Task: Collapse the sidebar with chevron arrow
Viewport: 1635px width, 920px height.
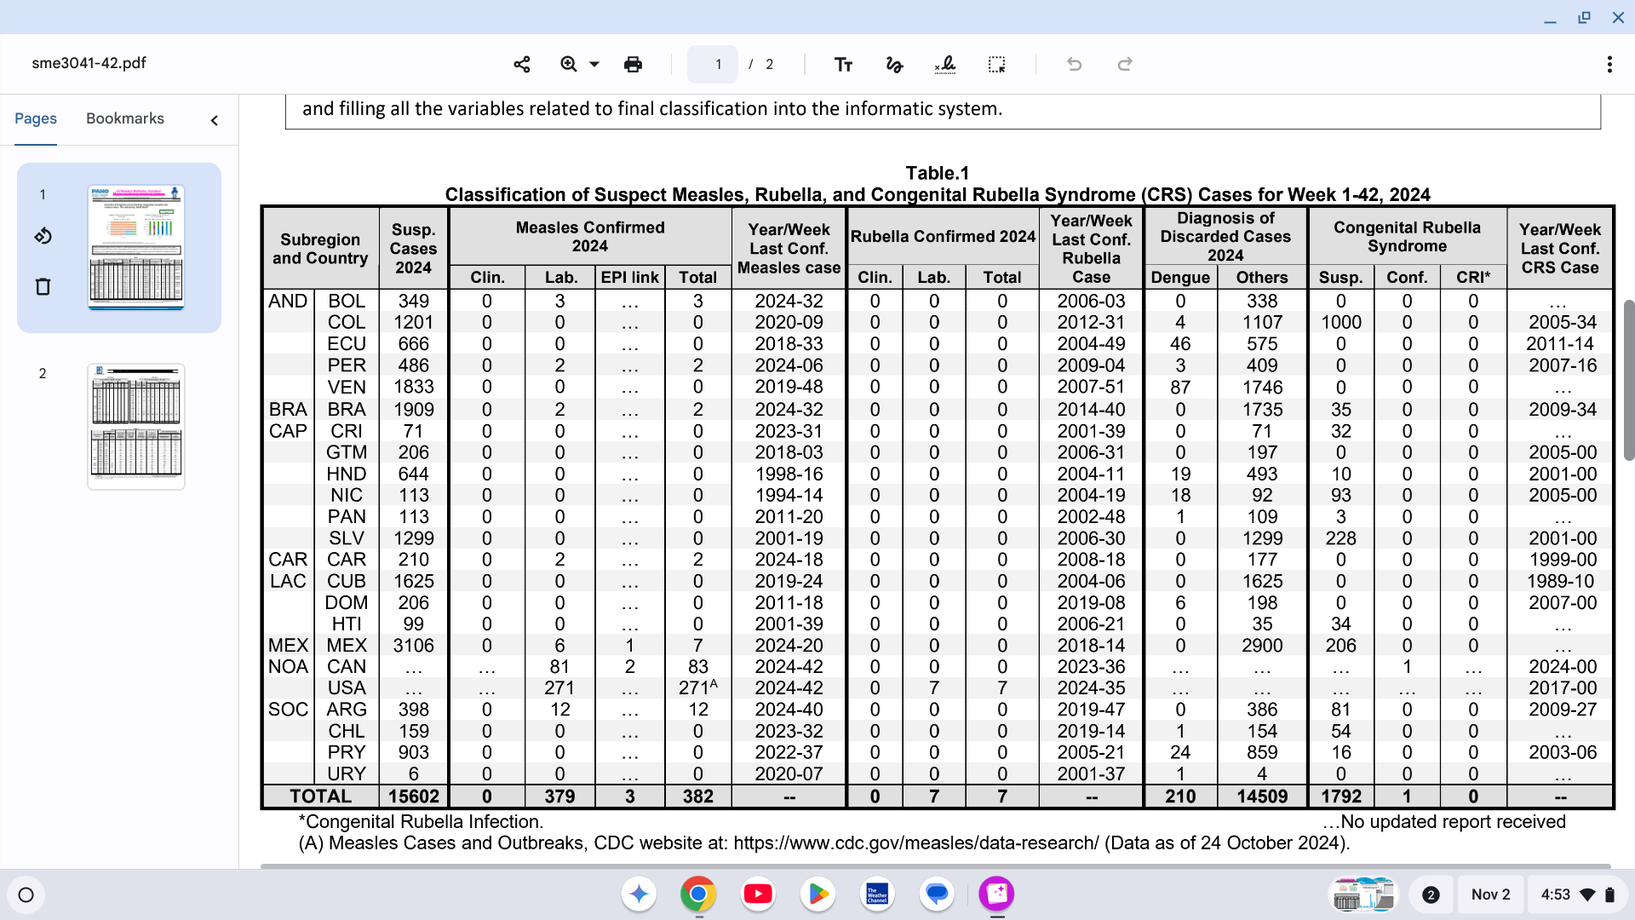Action: pyautogui.click(x=215, y=120)
